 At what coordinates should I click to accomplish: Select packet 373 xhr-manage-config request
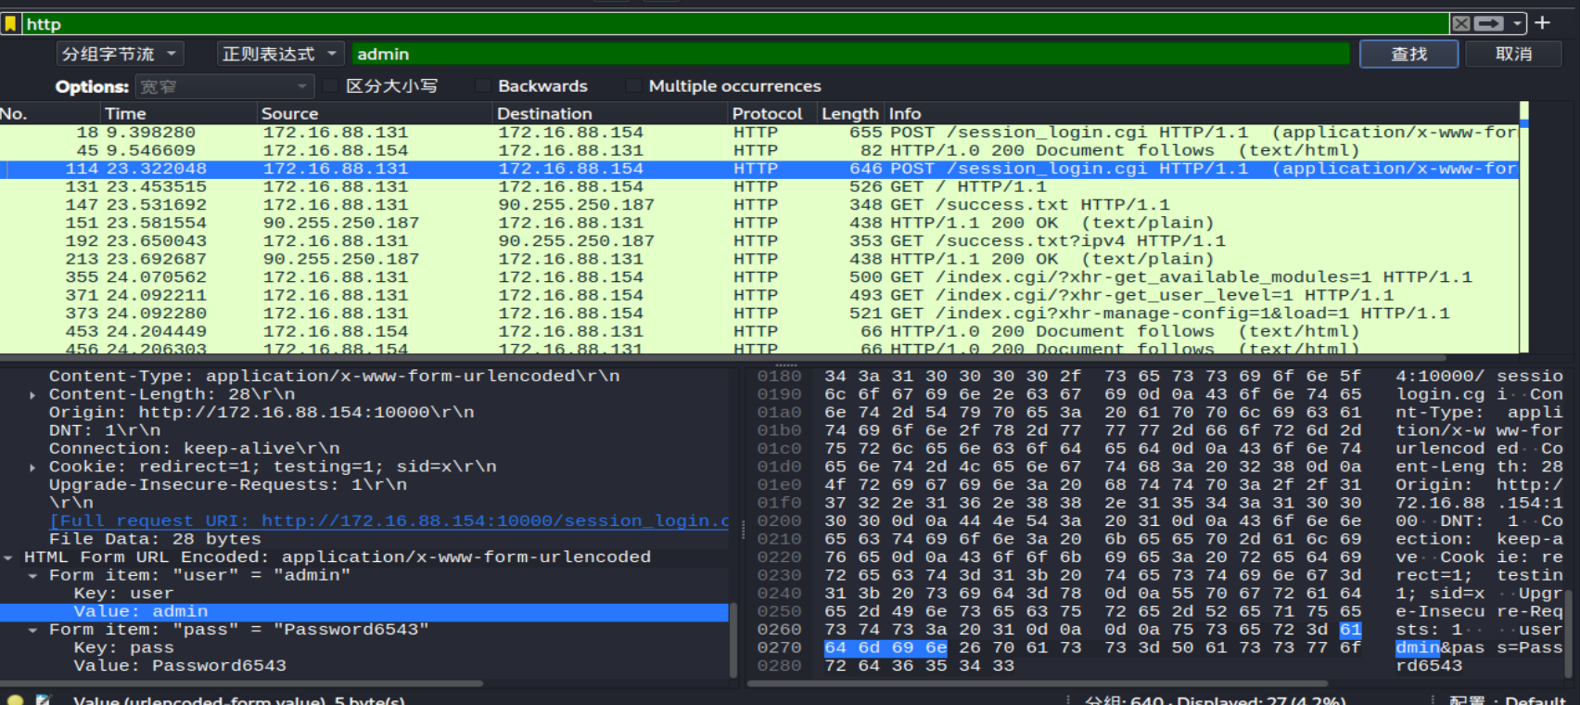tap(759, 314)
